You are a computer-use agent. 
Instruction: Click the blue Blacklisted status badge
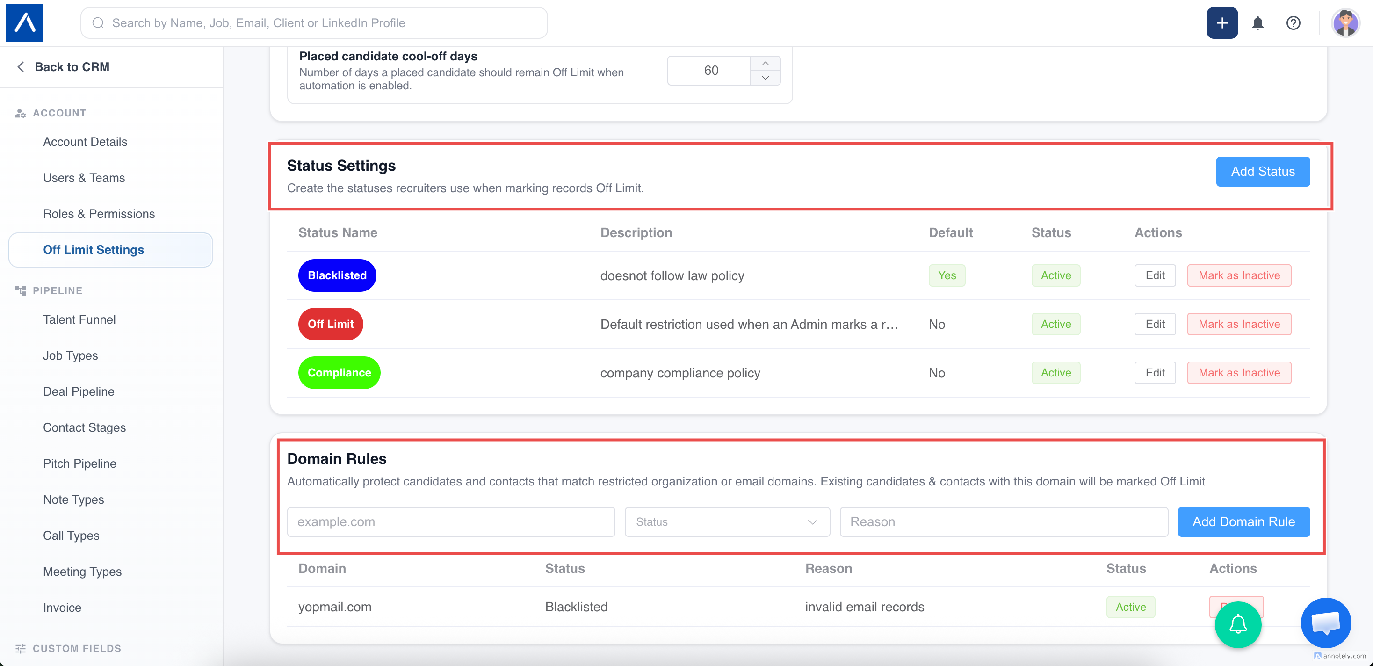[337, 275]
